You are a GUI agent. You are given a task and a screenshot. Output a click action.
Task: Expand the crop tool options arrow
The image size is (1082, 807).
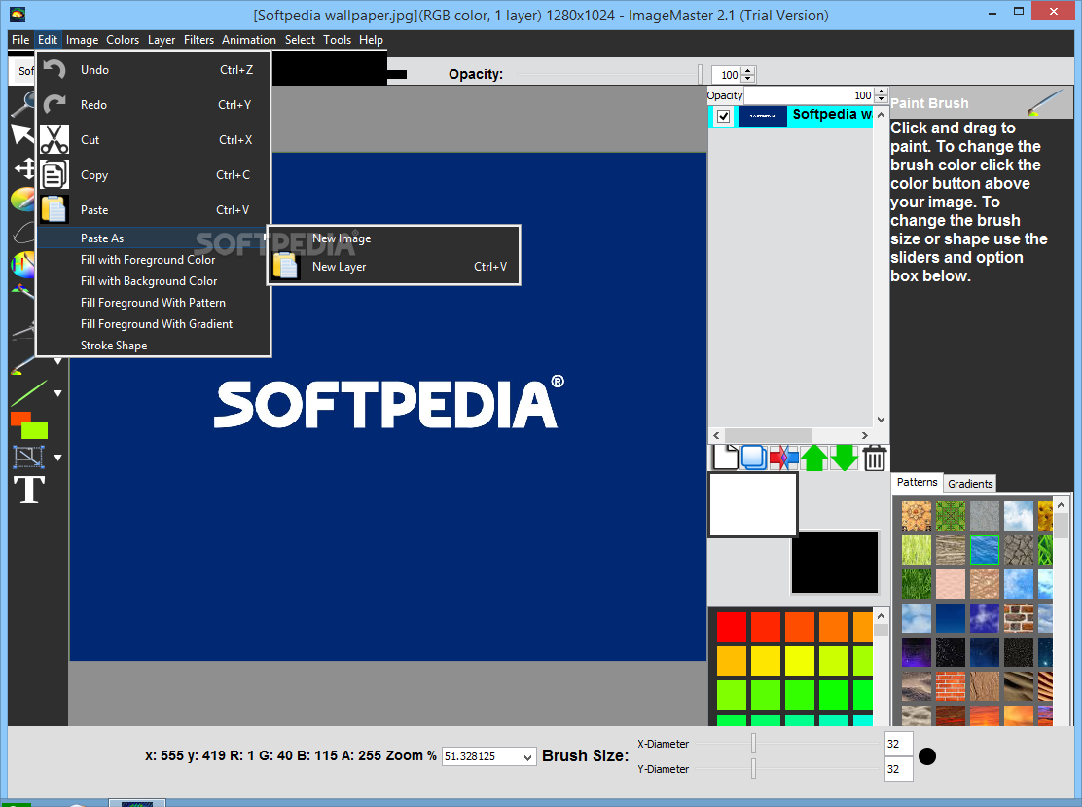58,458
